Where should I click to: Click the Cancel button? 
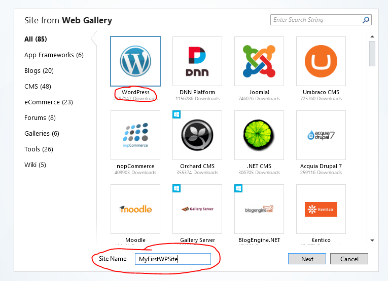pos(349,259)
